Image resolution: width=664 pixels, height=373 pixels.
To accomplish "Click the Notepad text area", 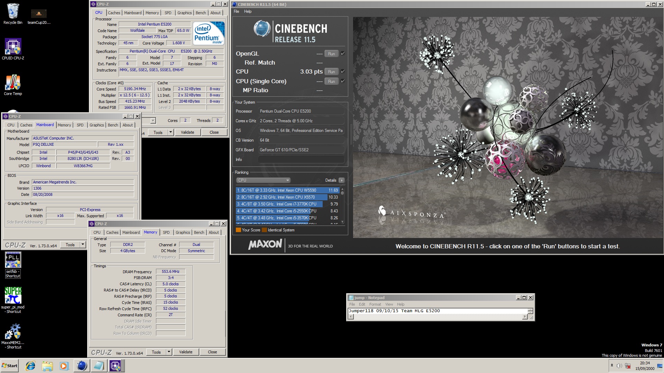I will (x=437, y=311).
